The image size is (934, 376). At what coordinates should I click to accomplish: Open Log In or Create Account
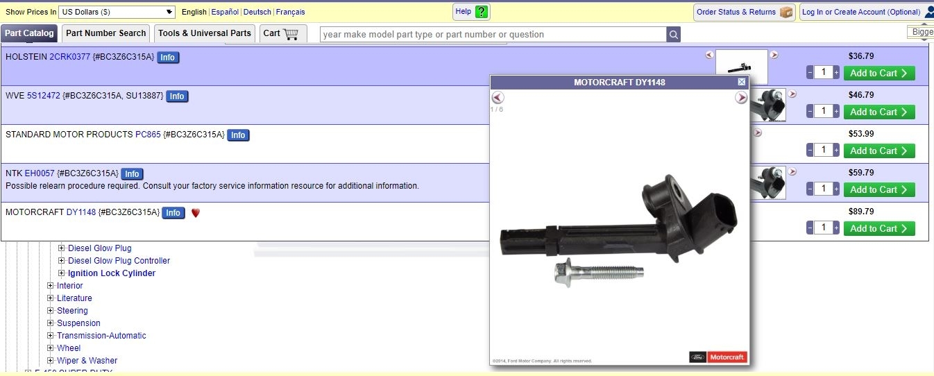coord(866,12)
